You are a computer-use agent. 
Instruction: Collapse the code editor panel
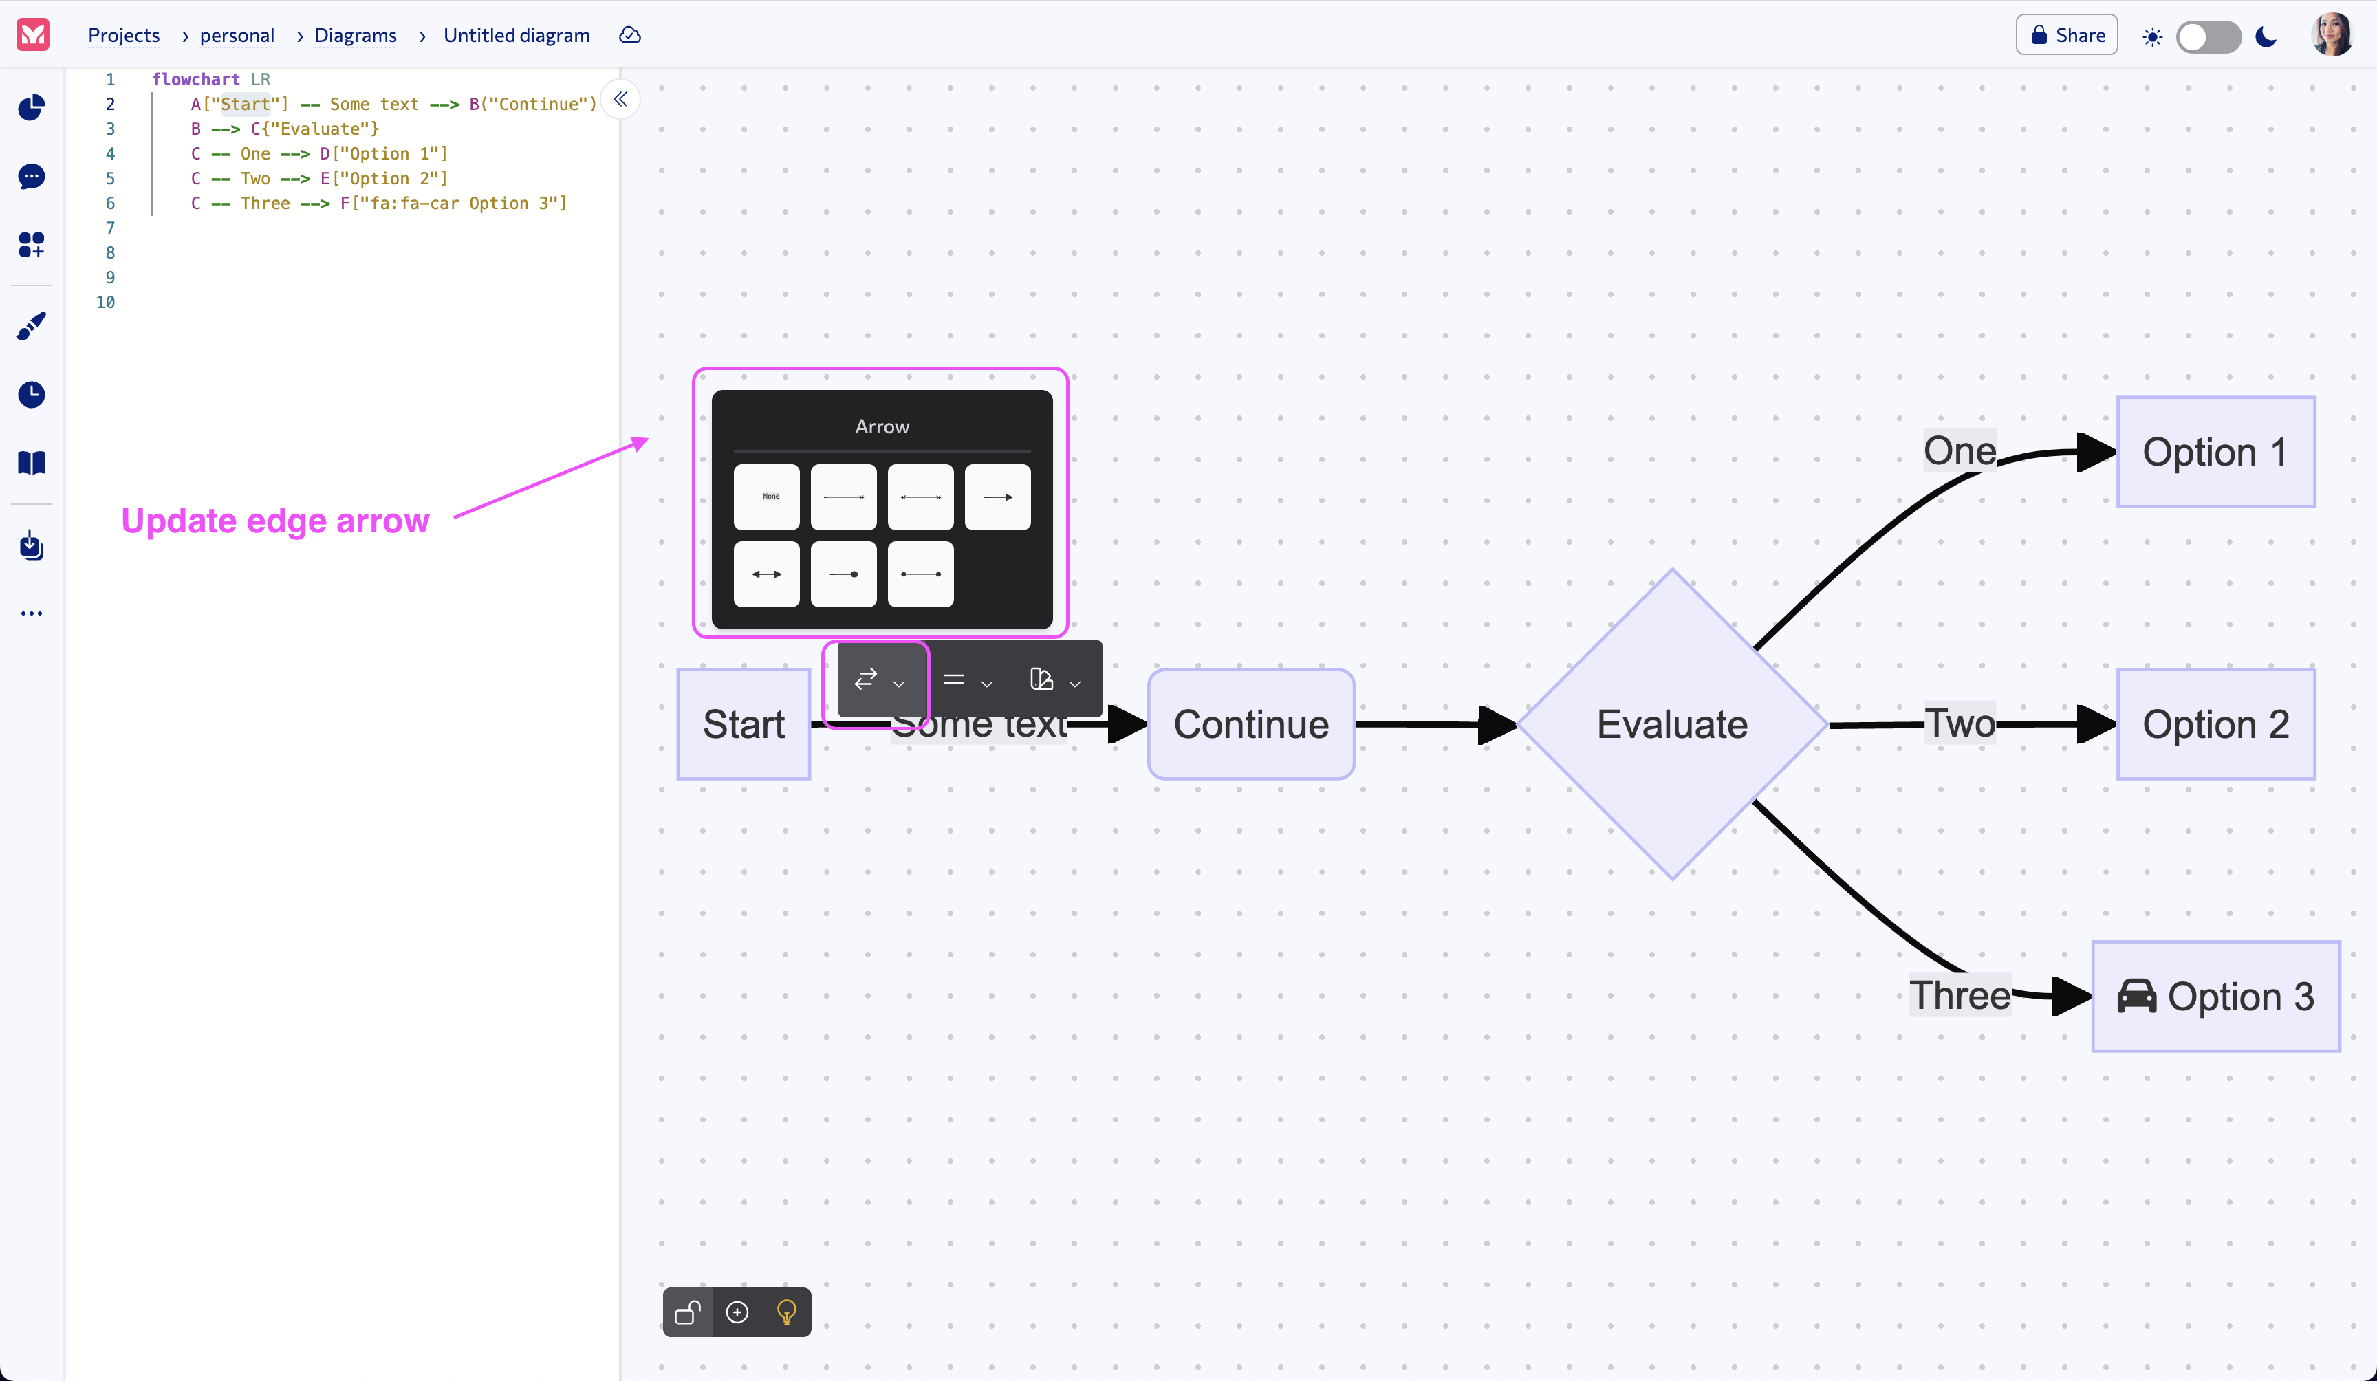coord(620,99)
